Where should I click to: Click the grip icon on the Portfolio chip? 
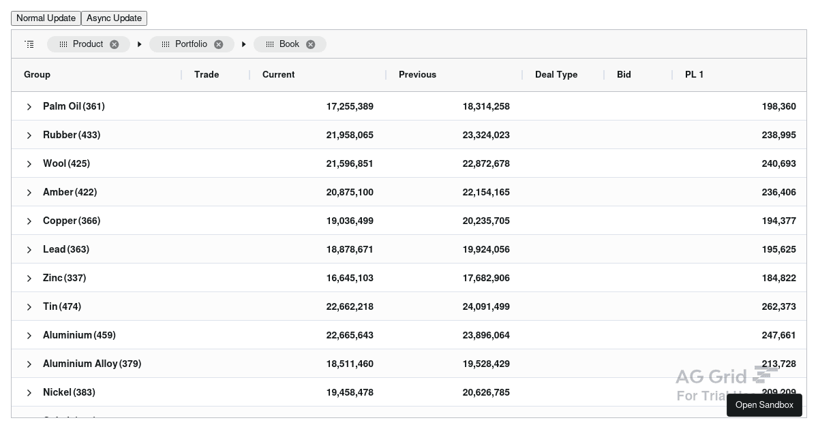click(166, 44)
